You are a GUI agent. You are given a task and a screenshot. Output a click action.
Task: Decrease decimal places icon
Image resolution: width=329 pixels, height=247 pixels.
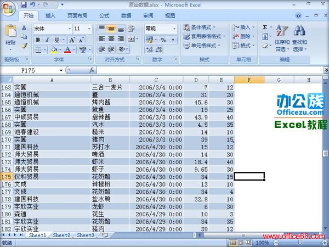pyautogui.click(x=159, y=49)
